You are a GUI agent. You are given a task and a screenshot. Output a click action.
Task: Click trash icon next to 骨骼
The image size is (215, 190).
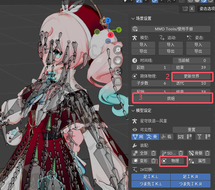coord(207,153)
